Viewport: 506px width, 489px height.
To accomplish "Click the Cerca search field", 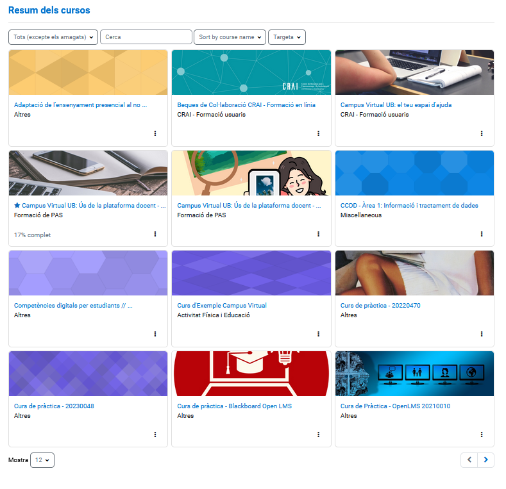I will click(146, 37).
